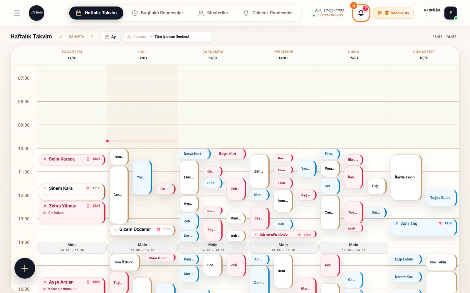This screenshot has height=293, width=470.
Task: Click the Torly logo icon
Action: [x=37, y=13]
